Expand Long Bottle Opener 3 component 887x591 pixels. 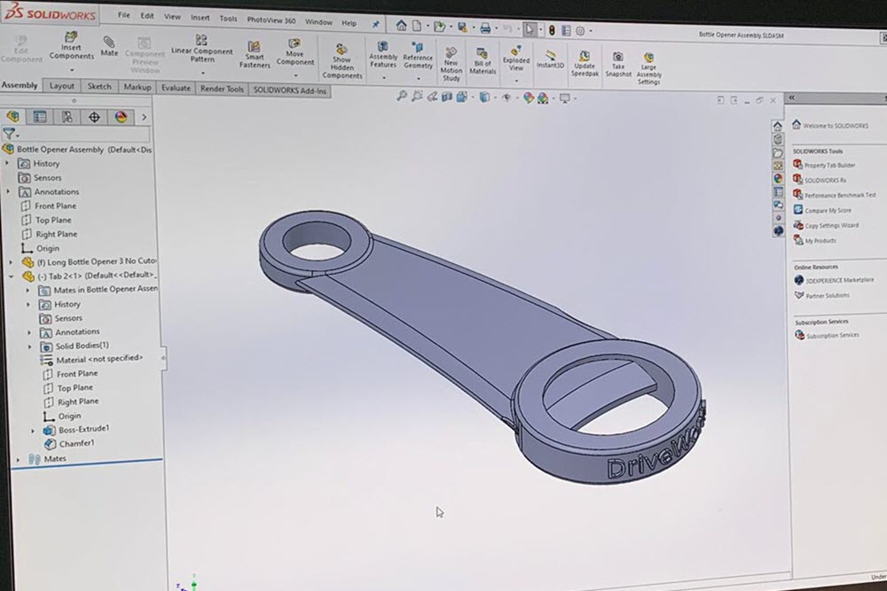pos(10,262)
